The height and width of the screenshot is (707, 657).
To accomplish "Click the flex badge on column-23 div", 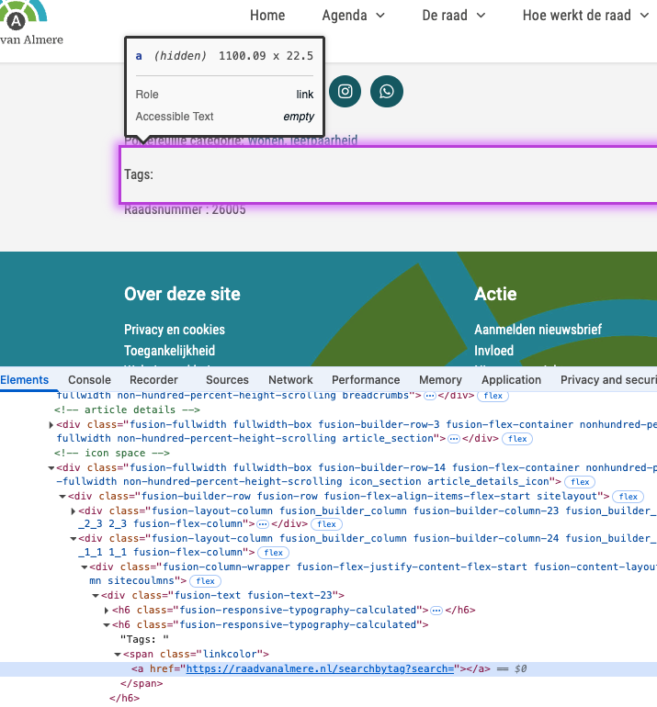I will (x=327, y=524).
